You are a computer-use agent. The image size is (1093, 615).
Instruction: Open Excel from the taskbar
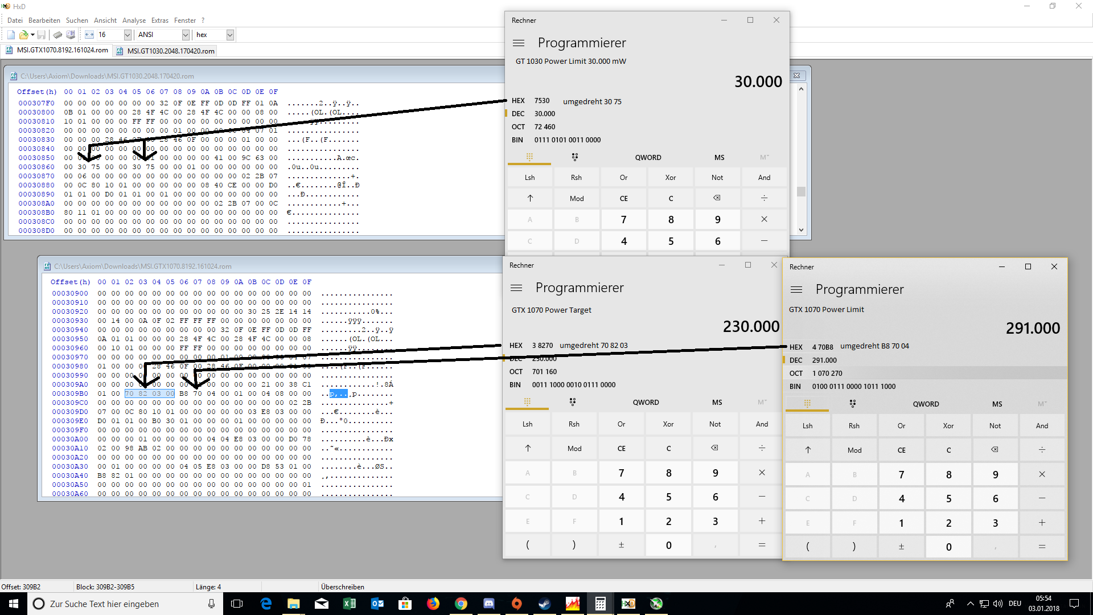pos(350,604)
